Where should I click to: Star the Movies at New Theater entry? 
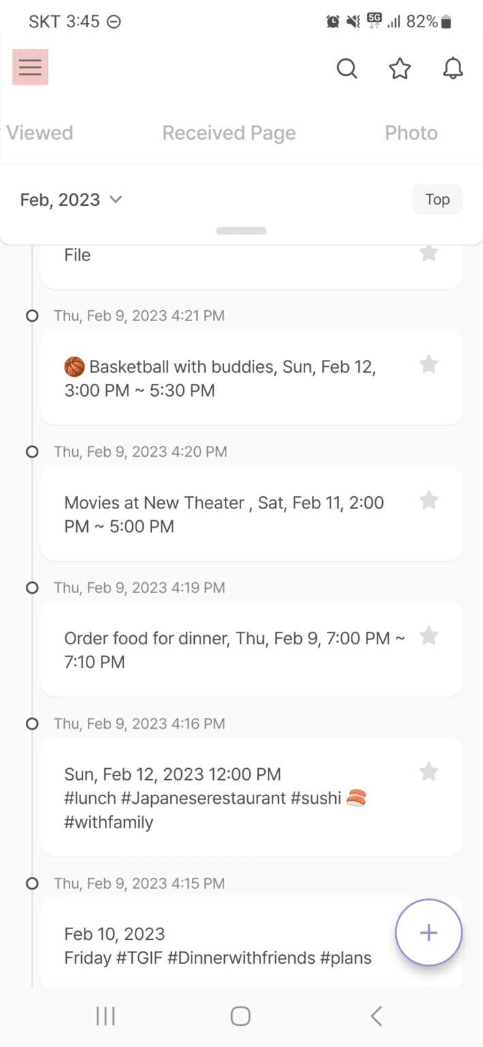(x=429, y=500)
